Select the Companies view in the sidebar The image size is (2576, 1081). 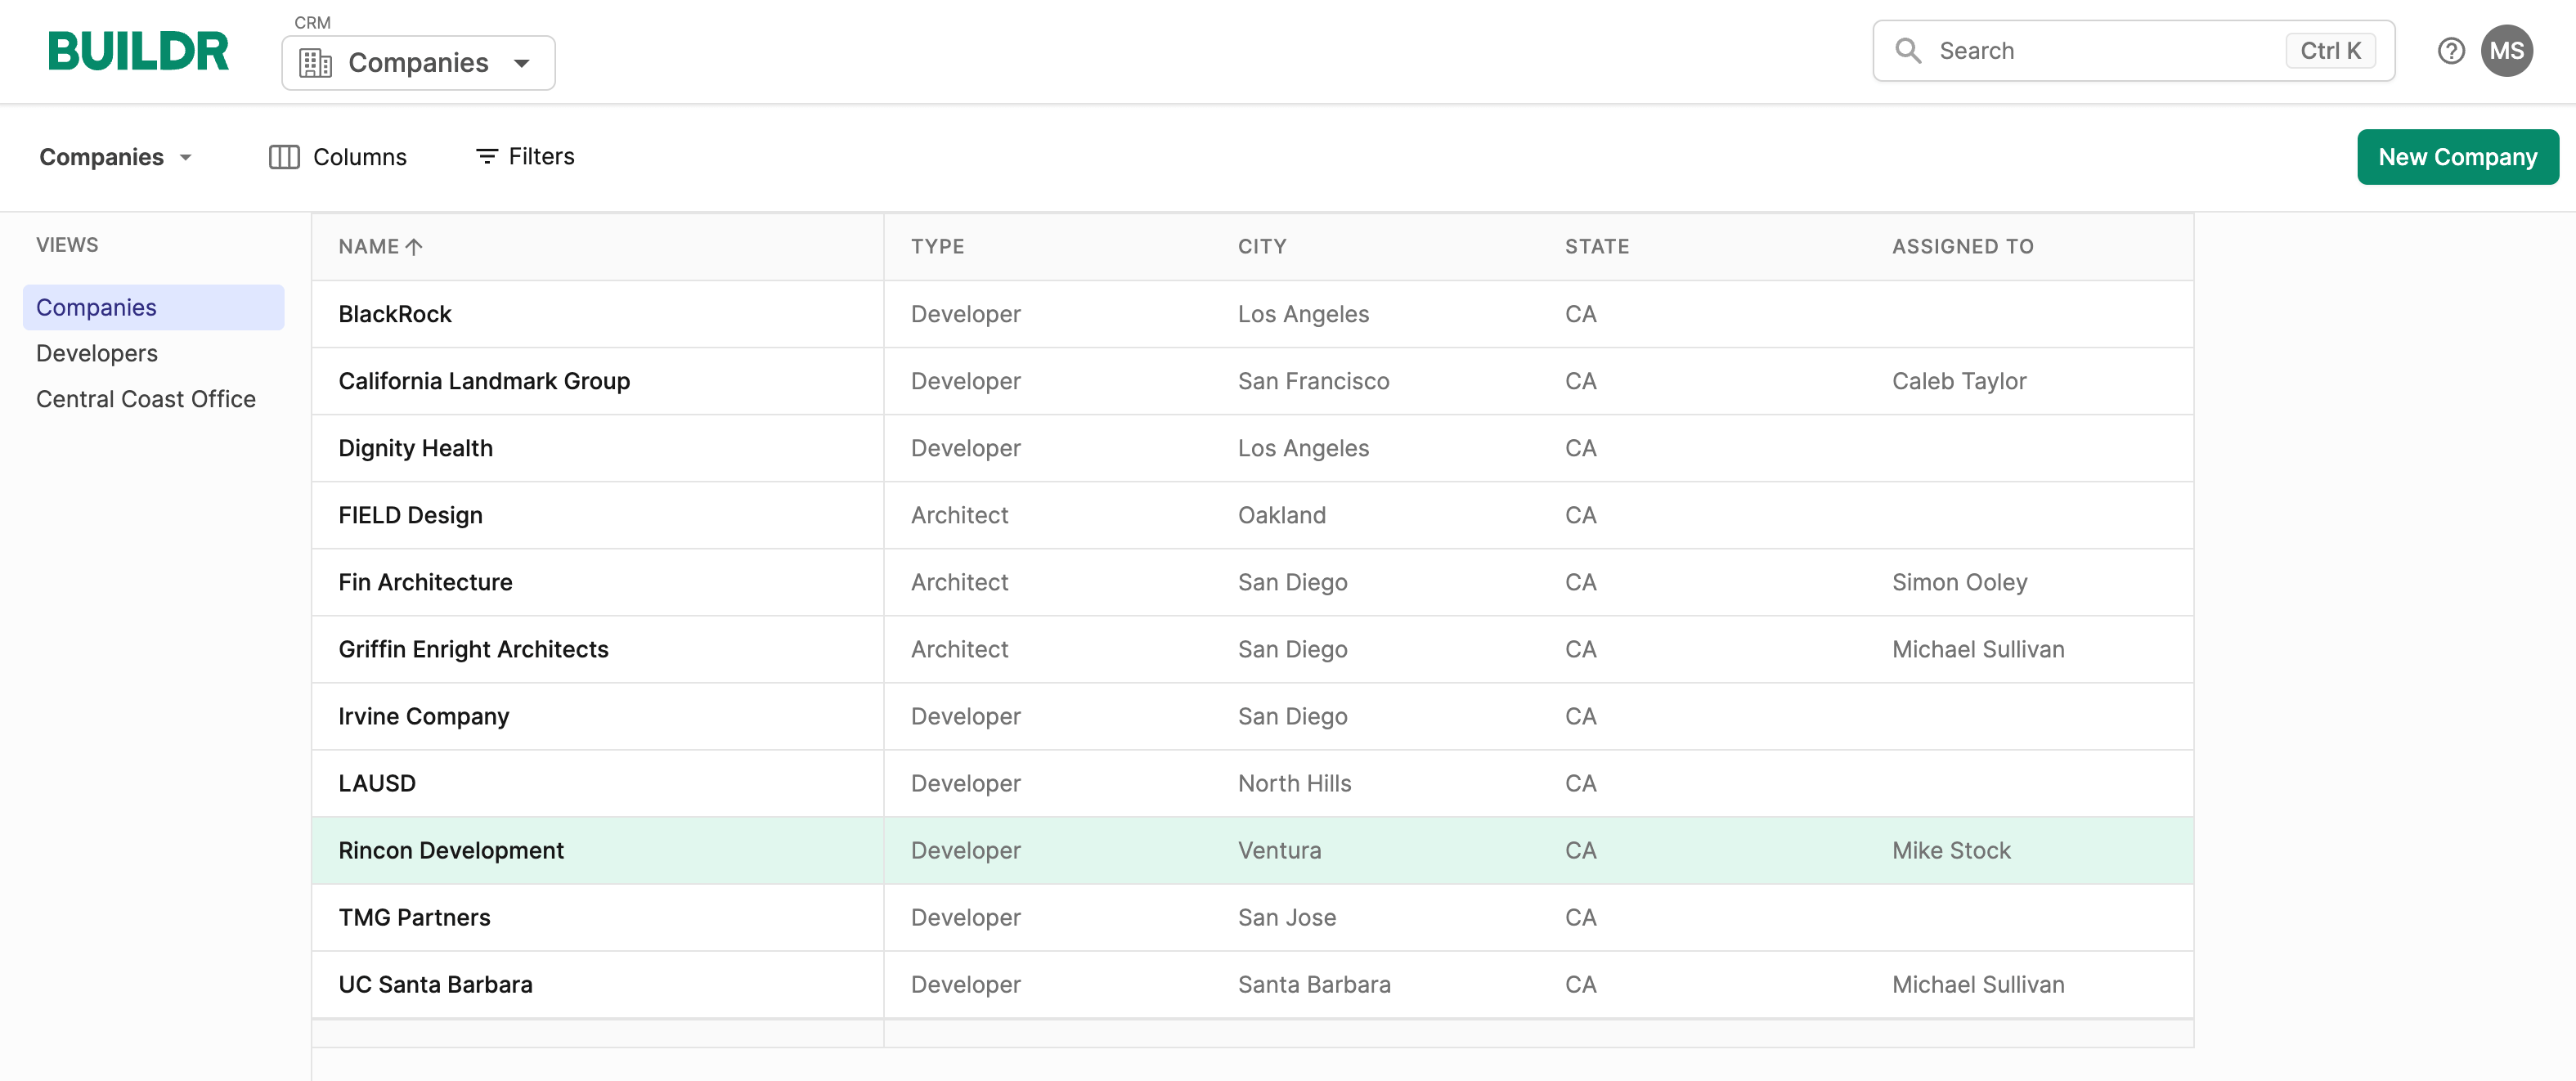coord(153,307)
